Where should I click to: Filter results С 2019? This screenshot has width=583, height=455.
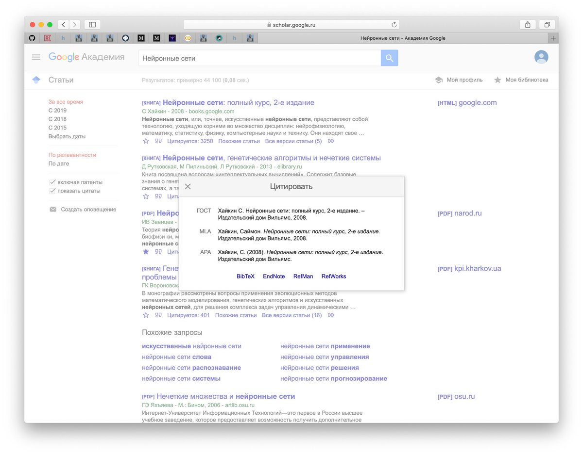57,111
